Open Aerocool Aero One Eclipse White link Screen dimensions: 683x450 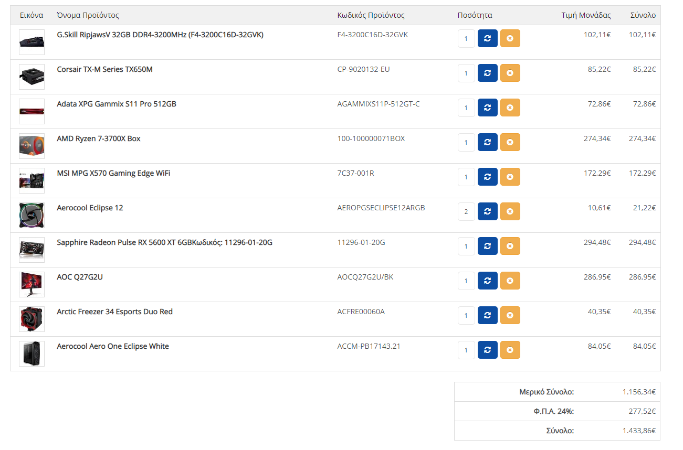pos(113,346)
